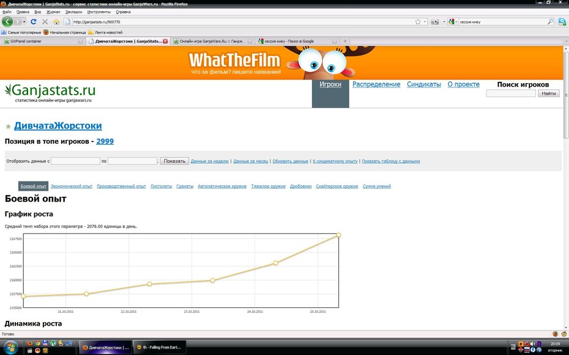Open the Инструменты menu

[x=99, y=12]
